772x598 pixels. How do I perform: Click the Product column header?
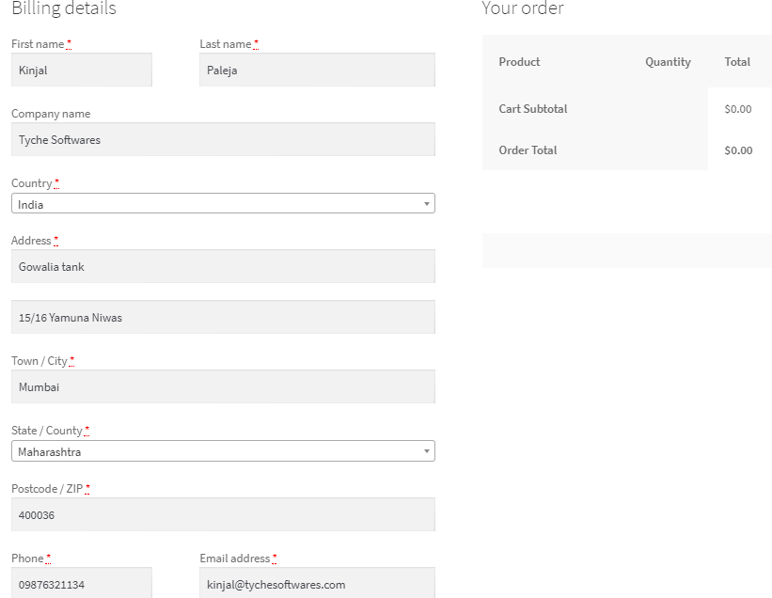point(519,62)
